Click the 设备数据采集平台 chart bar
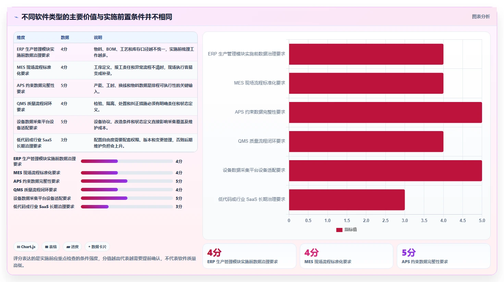This screenshot has height=282, width=504. 385,170
